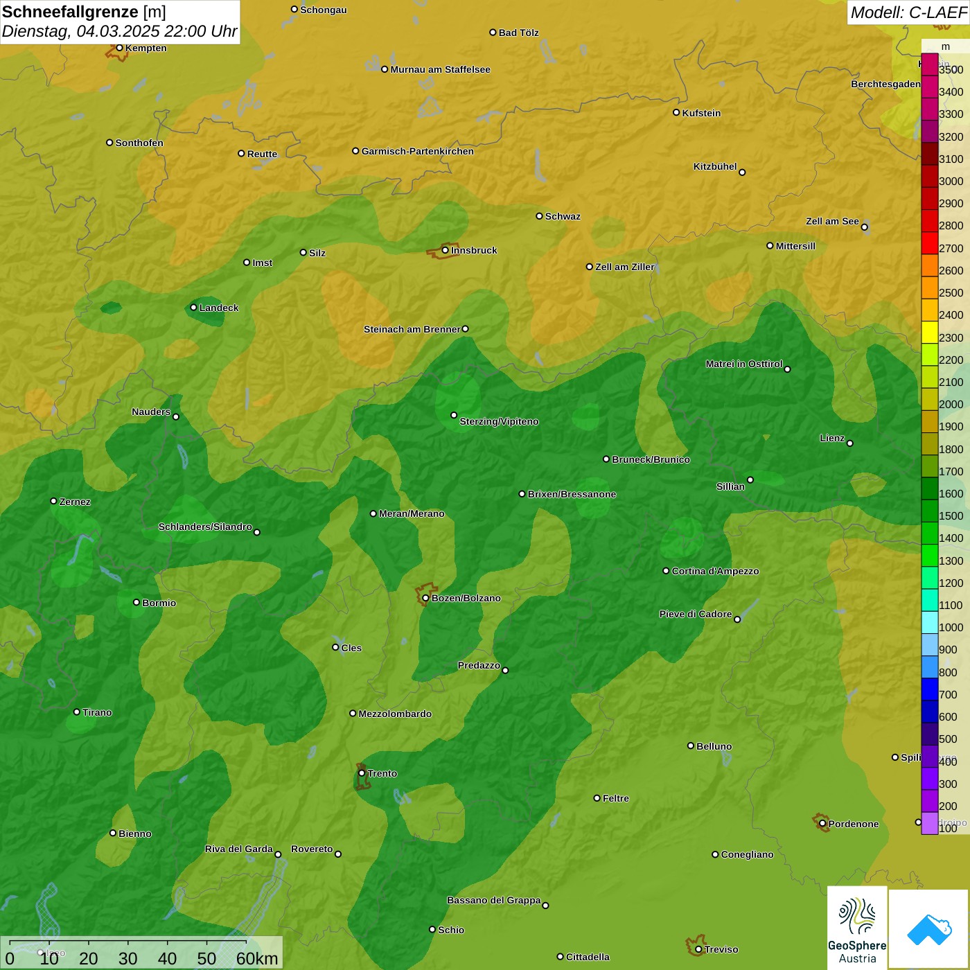Click the Bruneck/Brunico label
The image size is (970, 970).
click(651, 459)
